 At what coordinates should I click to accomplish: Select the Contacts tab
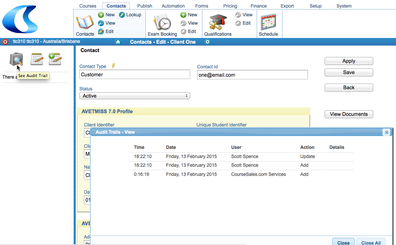point(116,6)
